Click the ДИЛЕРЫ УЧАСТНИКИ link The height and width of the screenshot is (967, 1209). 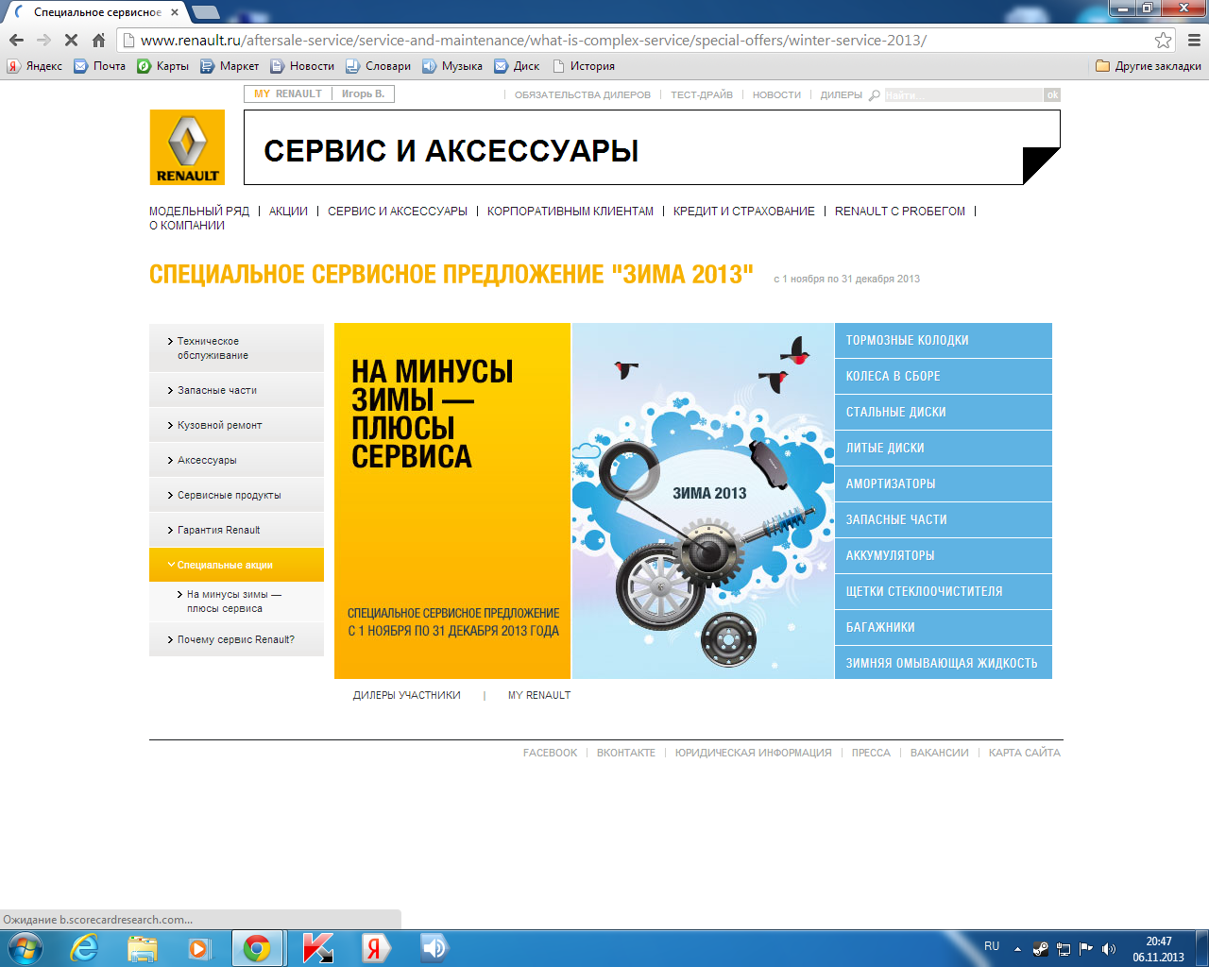(x=407, y=695)
